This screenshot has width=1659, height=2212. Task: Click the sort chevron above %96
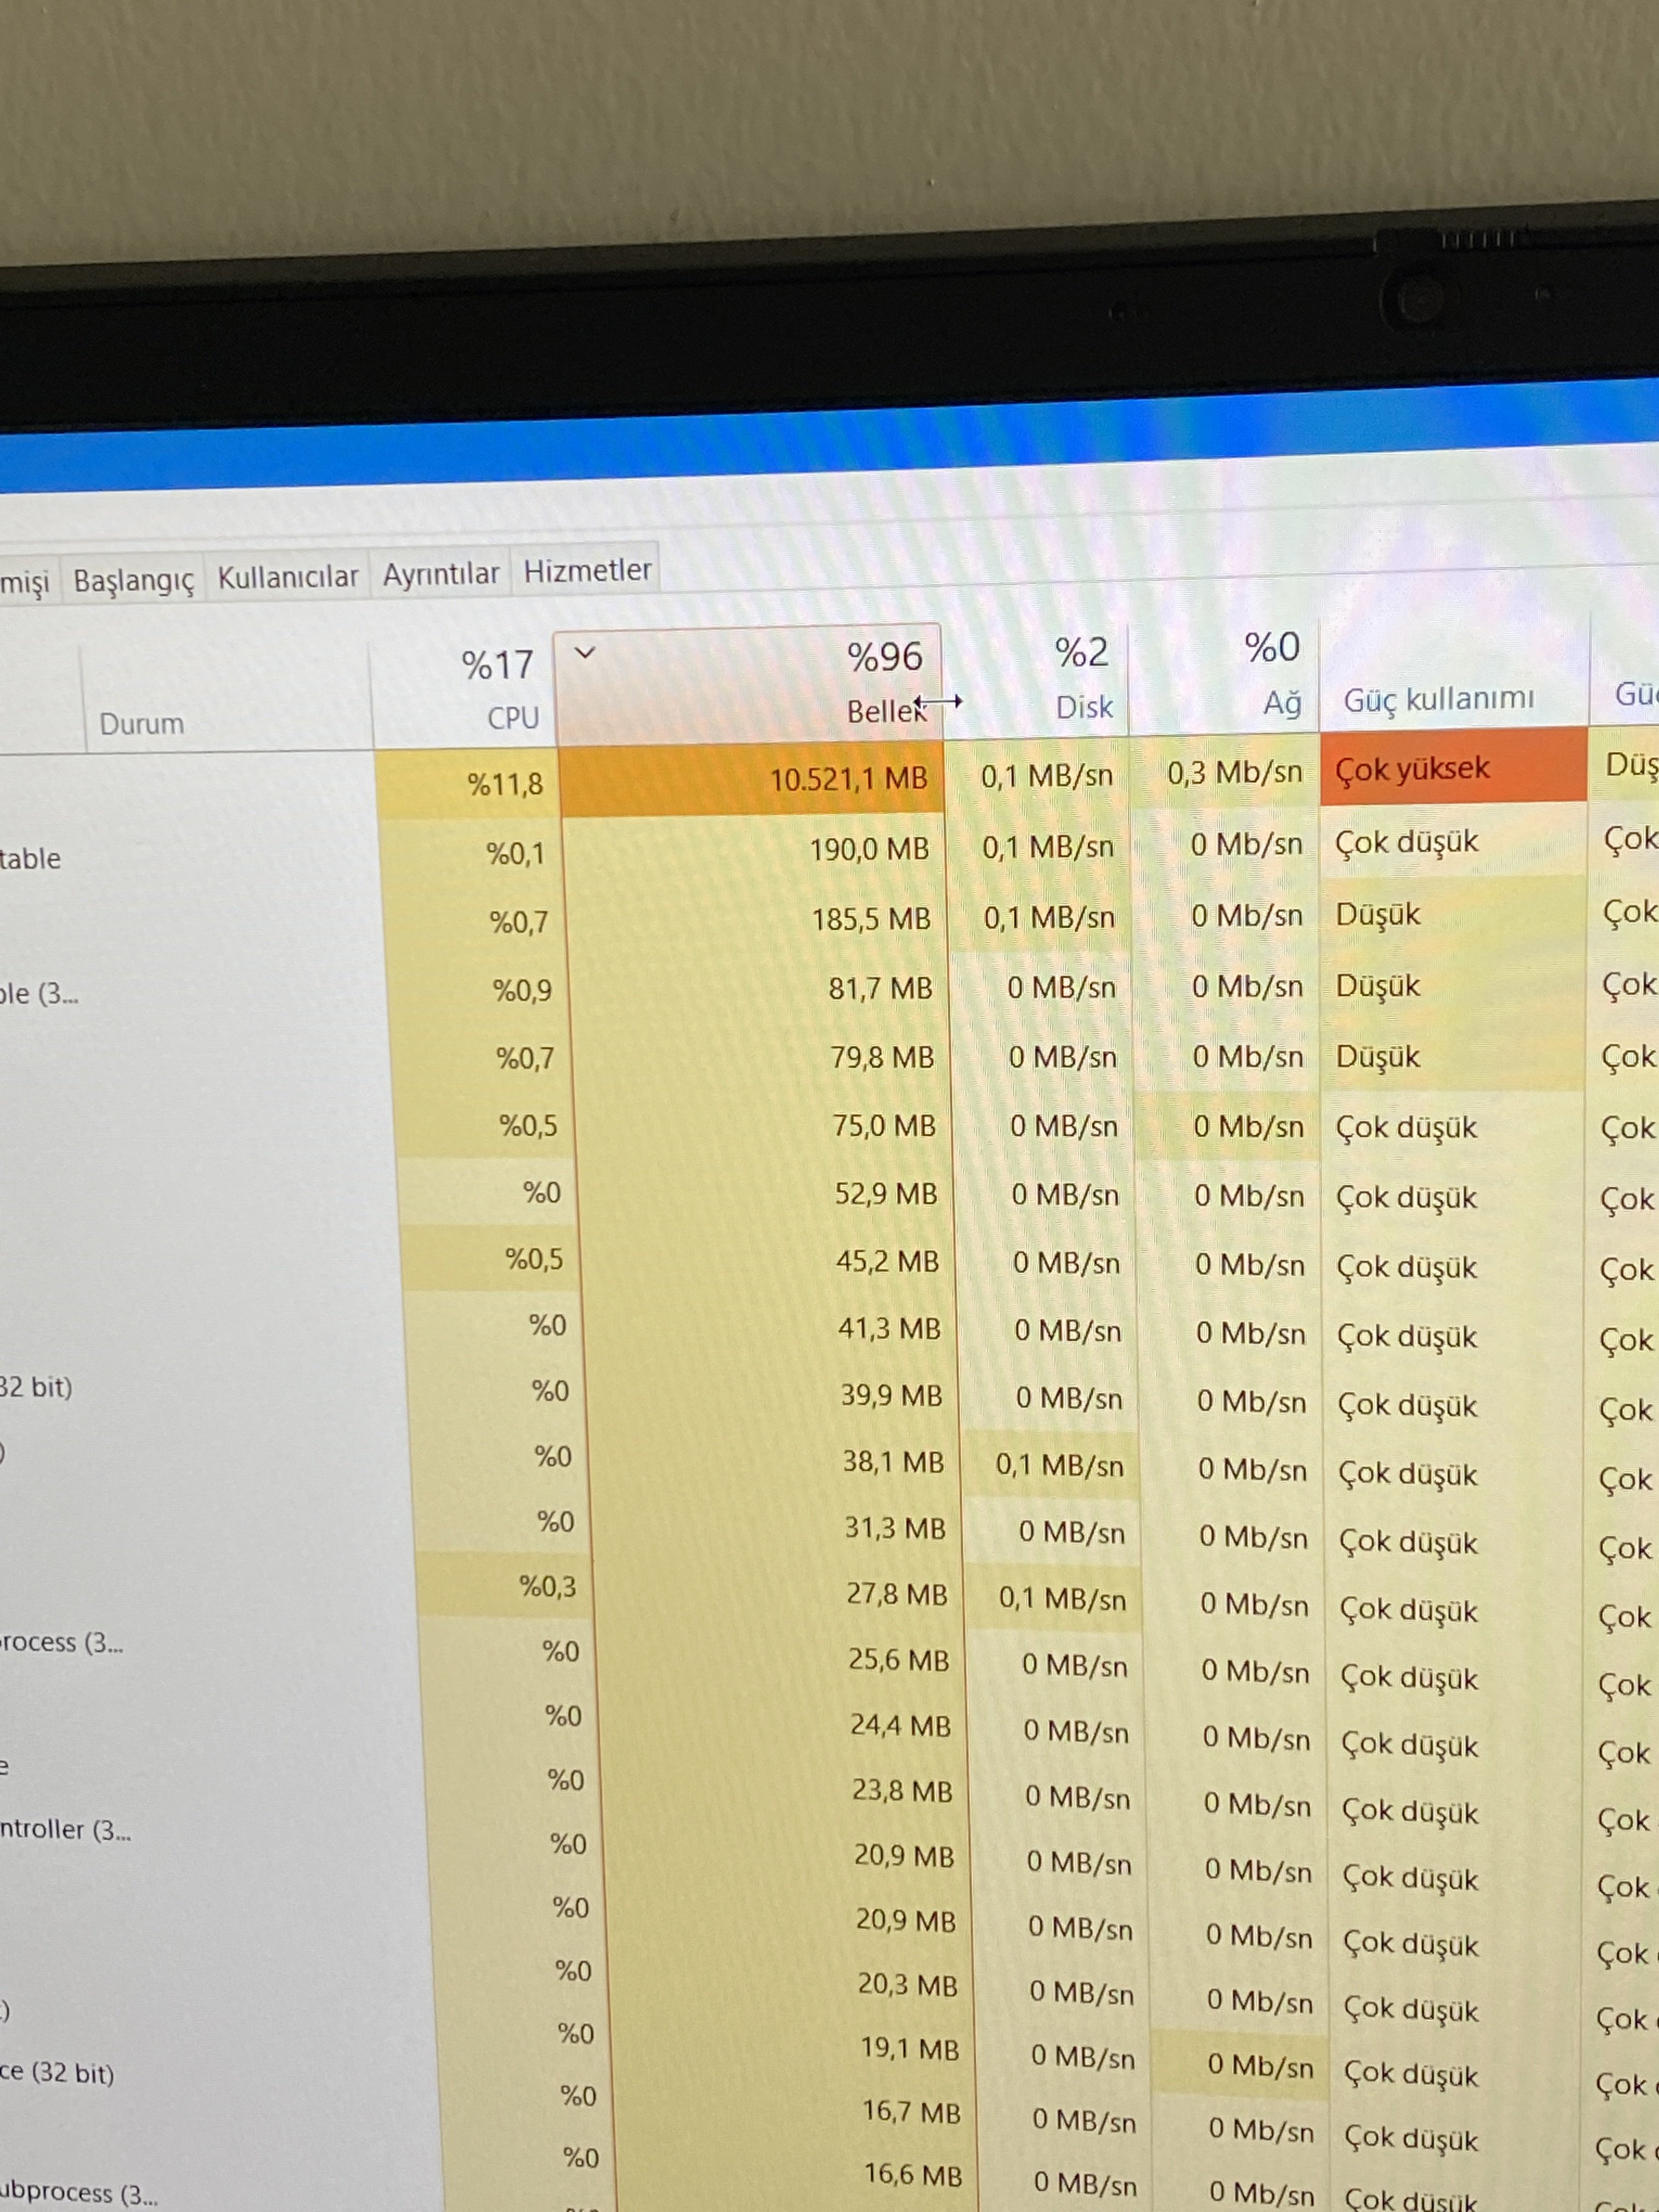click(585, 653)
